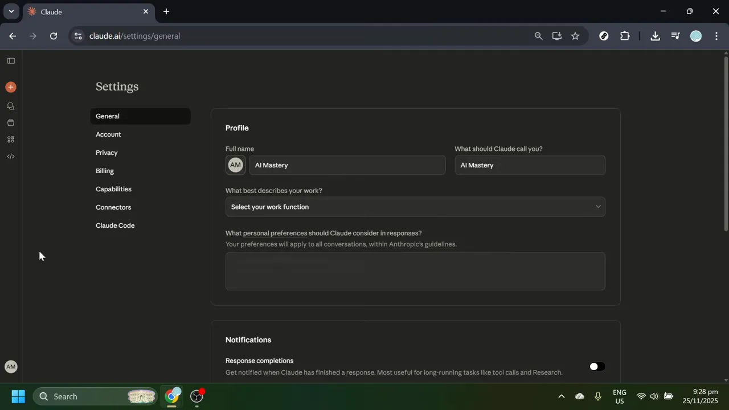Viewport: 729px width, 410px height.
Task: Go back with browser back arrow
Action: (x=13, y=36)
